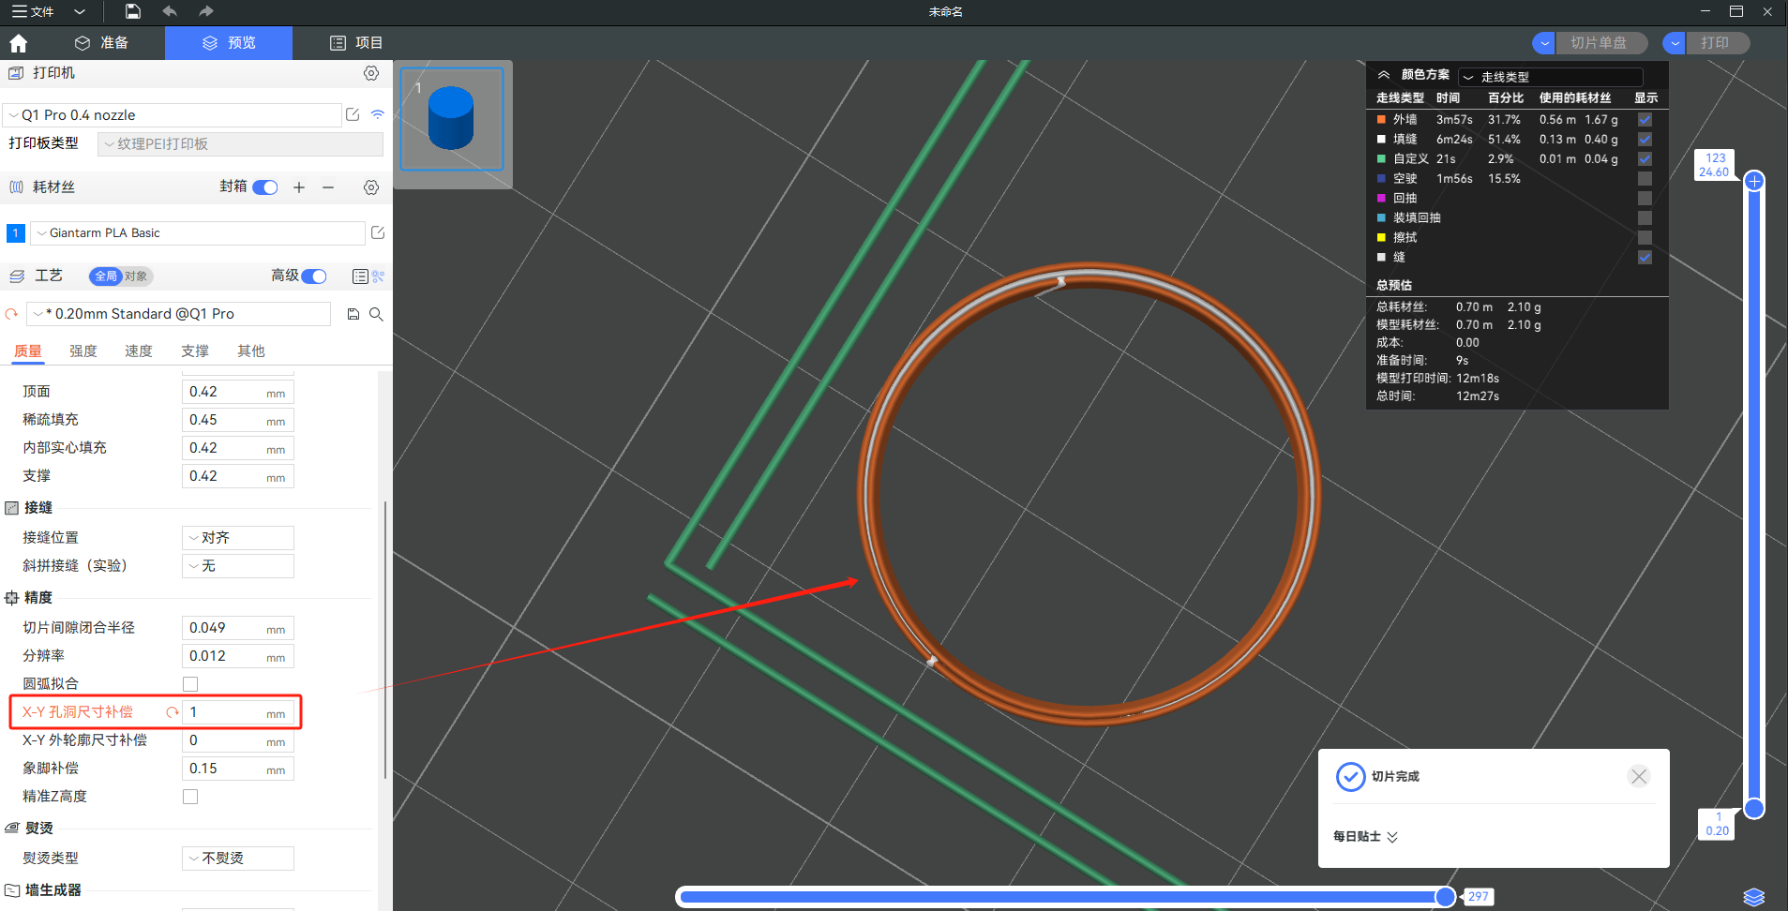Click the 切片单盘 button
Screen dimensions: 1788x911
coord(1598,43)
